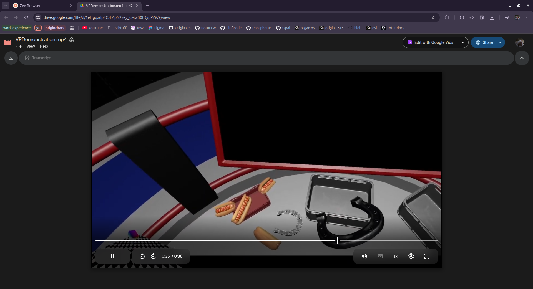
Task: Expand the Share options arrow
Action: [x=500, y=42]
